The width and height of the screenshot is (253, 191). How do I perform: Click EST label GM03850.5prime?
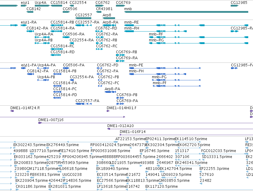[174, 181]
